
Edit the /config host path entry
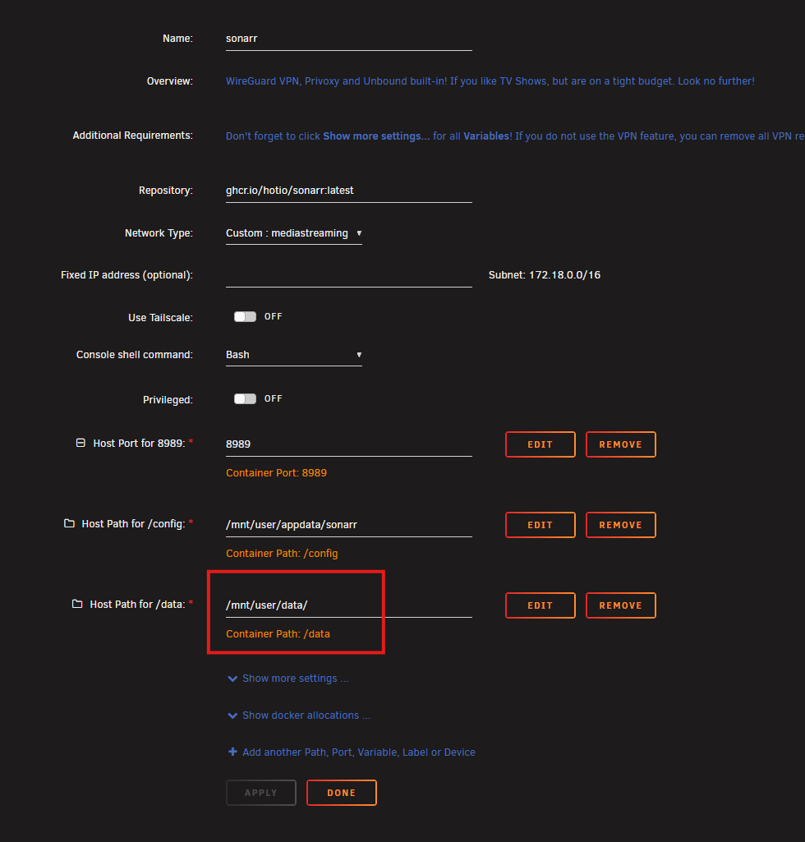(540, 525)
